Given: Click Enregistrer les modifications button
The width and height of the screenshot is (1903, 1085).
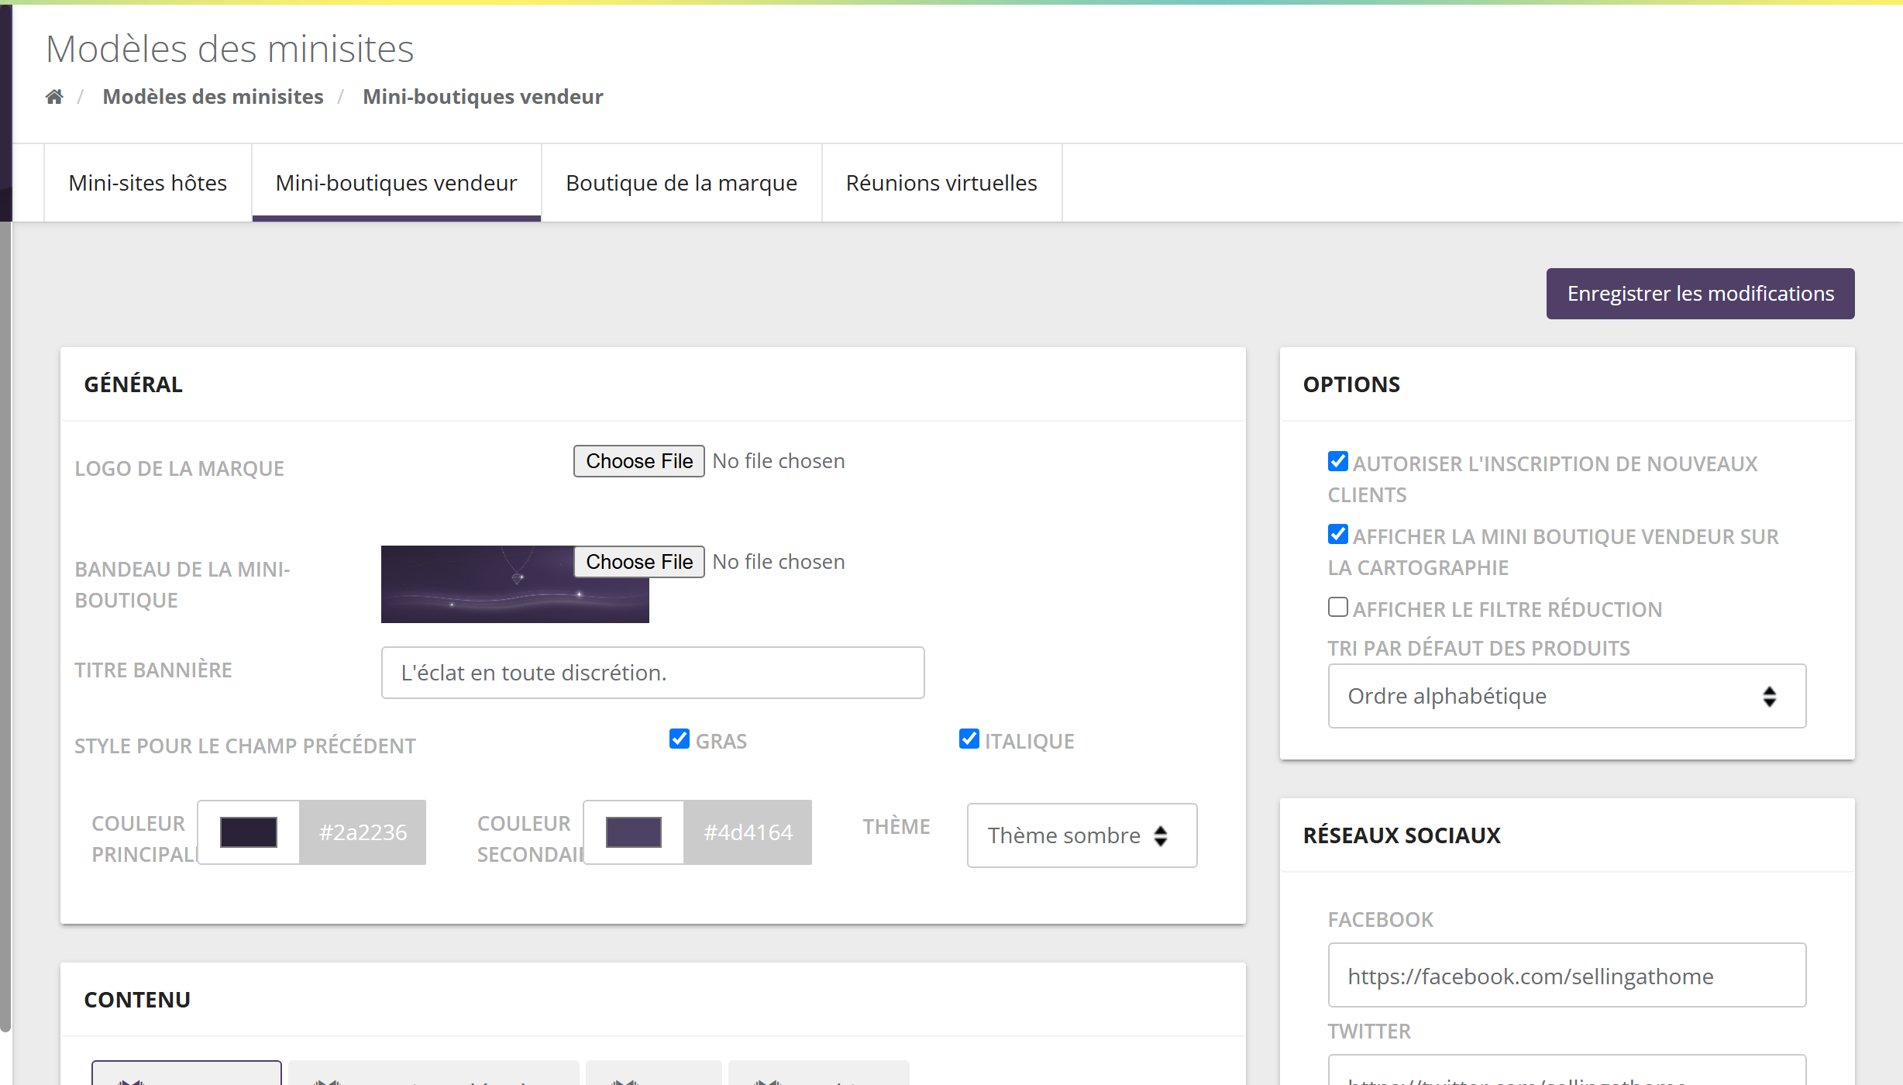Looking at the screenshot, I should pos(1700,294).
